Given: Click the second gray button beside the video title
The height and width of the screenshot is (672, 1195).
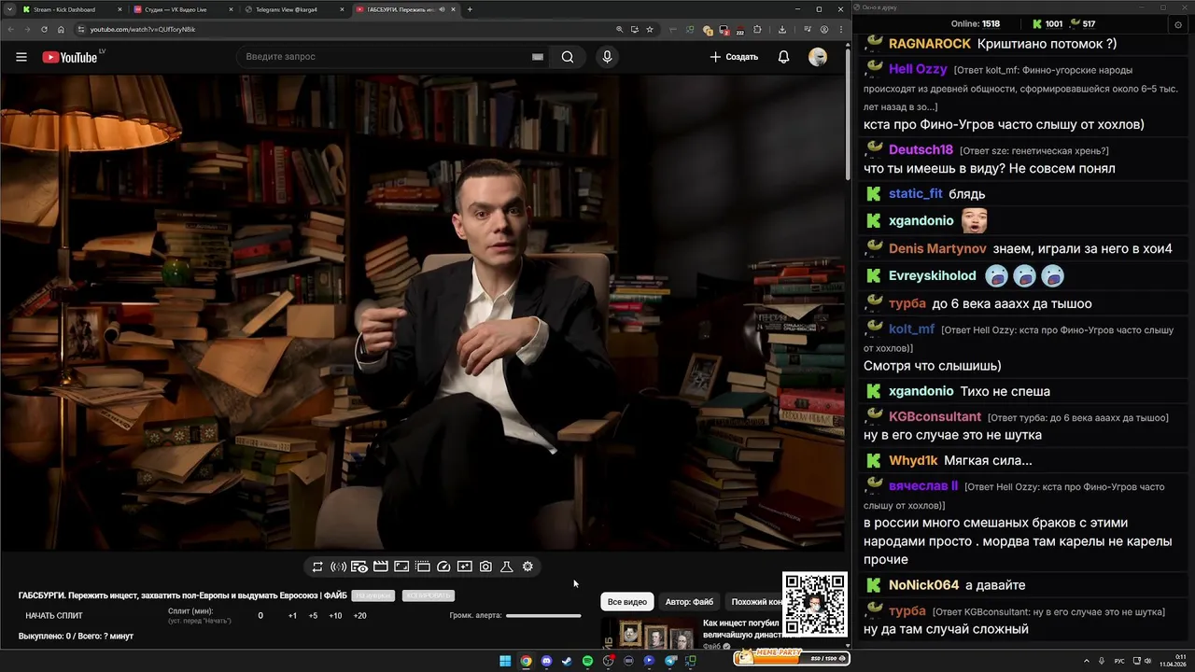Looking at the screenshot, I should [x=428, y=595].
